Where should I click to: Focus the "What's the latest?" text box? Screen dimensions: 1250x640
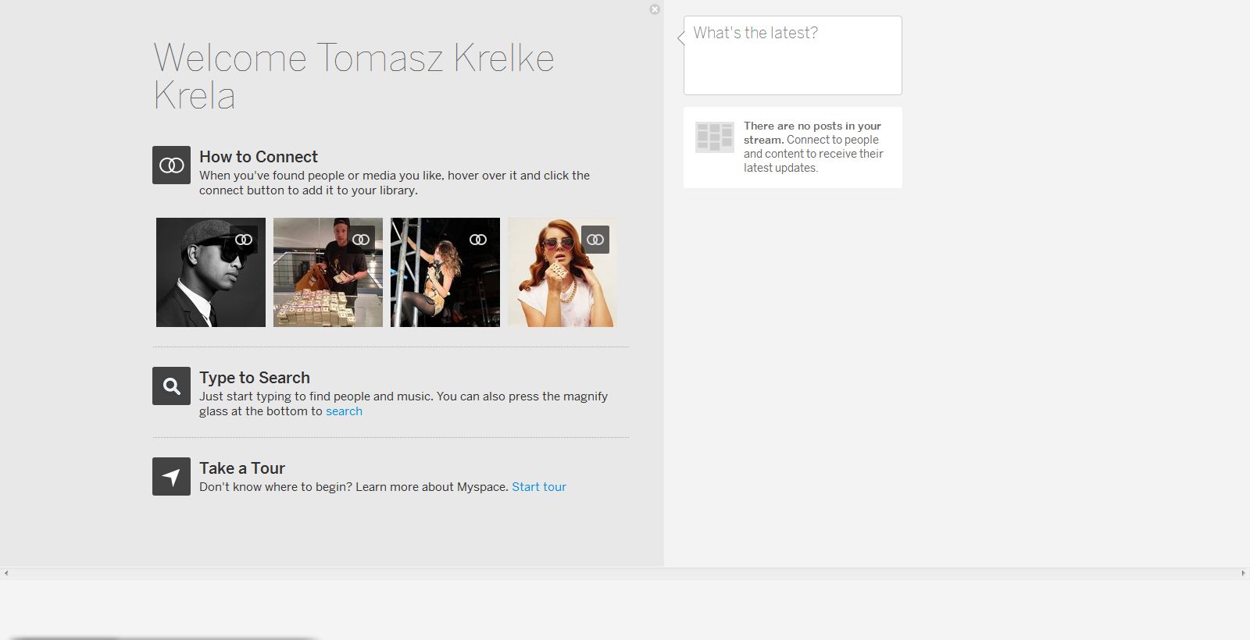click(x=792, y=55)
